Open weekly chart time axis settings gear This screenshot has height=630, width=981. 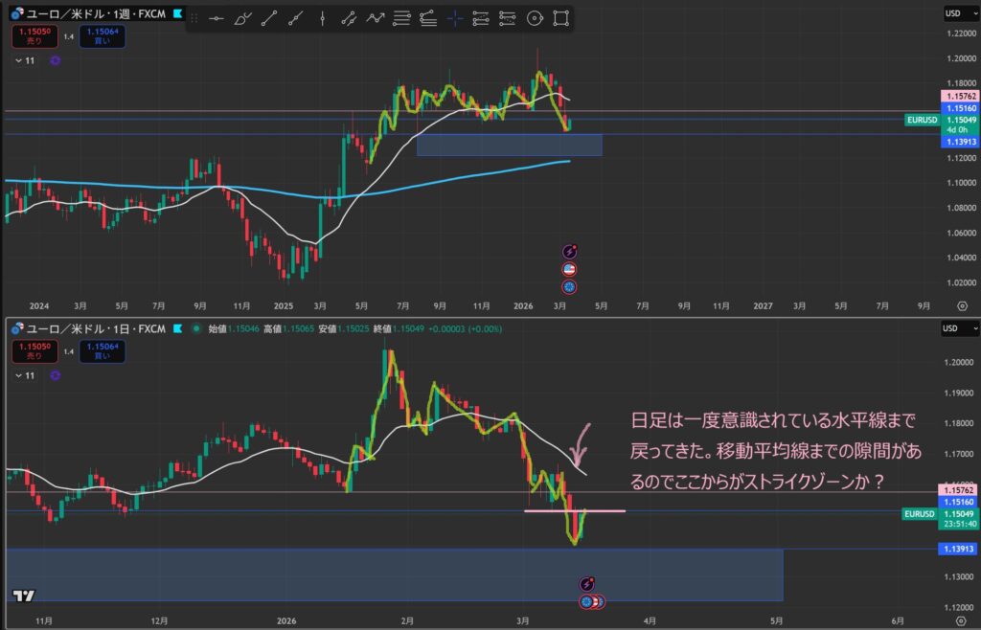[x=962, y=305]
